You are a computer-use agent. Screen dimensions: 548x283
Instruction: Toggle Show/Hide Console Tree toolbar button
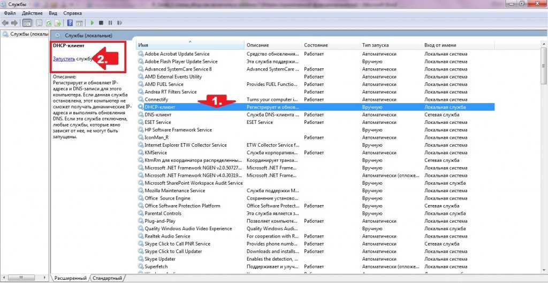pyautogui.click(x=27, y=23)
